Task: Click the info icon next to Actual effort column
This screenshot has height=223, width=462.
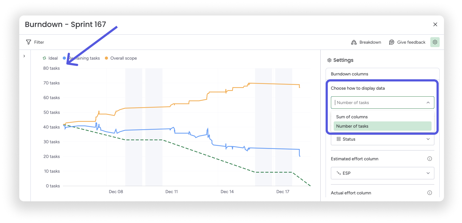Action: point(430,193)
